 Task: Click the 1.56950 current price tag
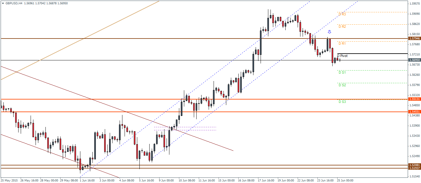(x=414, y=60)
